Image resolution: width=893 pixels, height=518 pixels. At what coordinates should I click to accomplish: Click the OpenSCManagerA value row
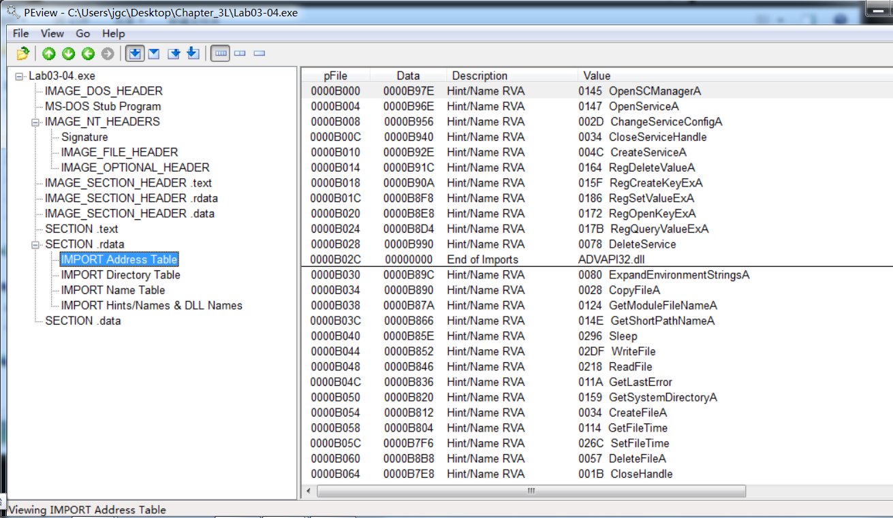pos(596,91)
